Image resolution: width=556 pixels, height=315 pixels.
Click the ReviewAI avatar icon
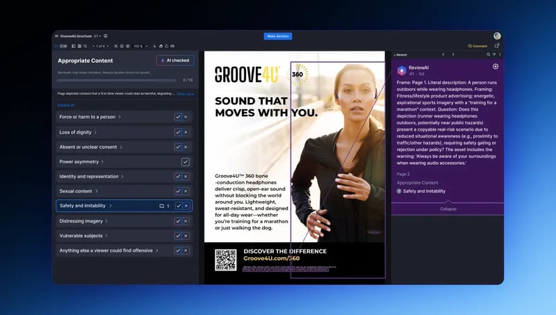[x=402, y=70]
